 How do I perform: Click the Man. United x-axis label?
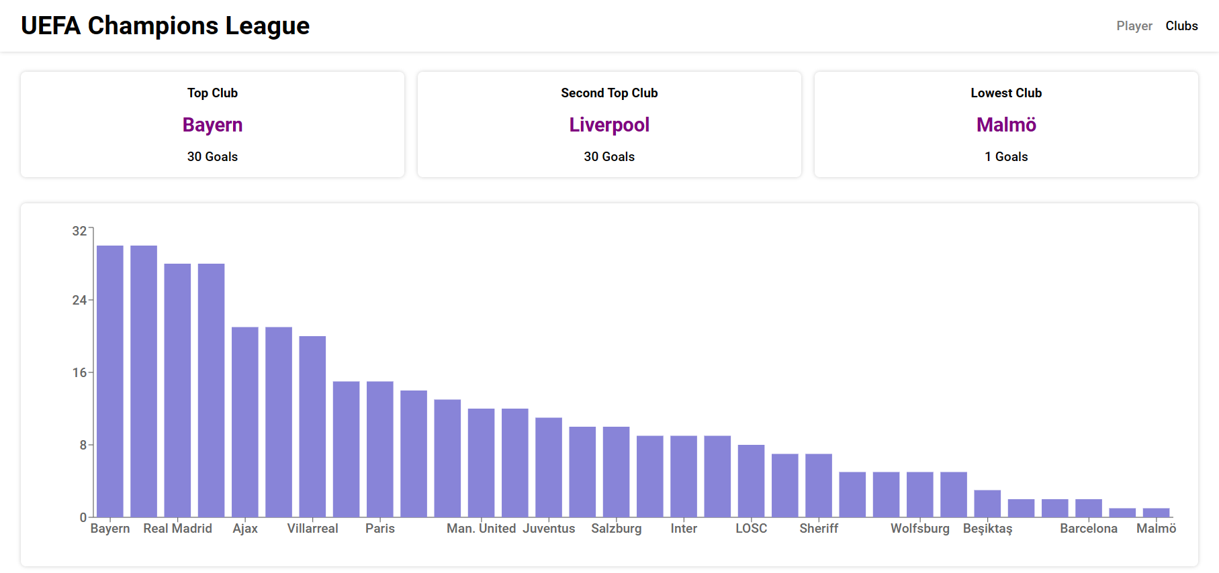(481, 529)
